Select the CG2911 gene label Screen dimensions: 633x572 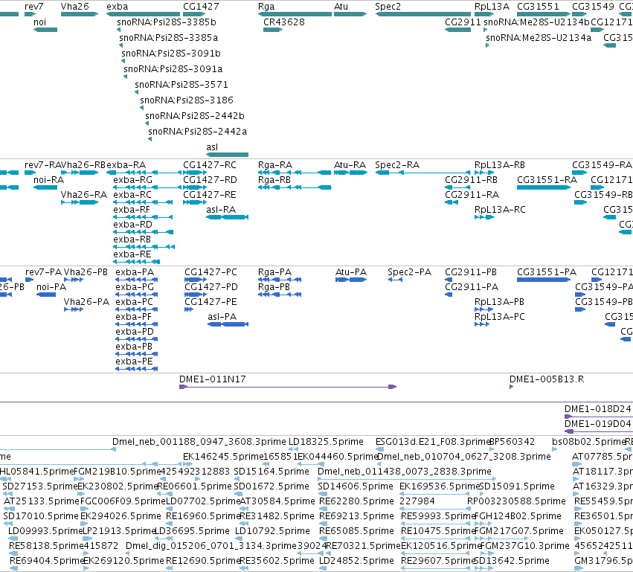463,22
